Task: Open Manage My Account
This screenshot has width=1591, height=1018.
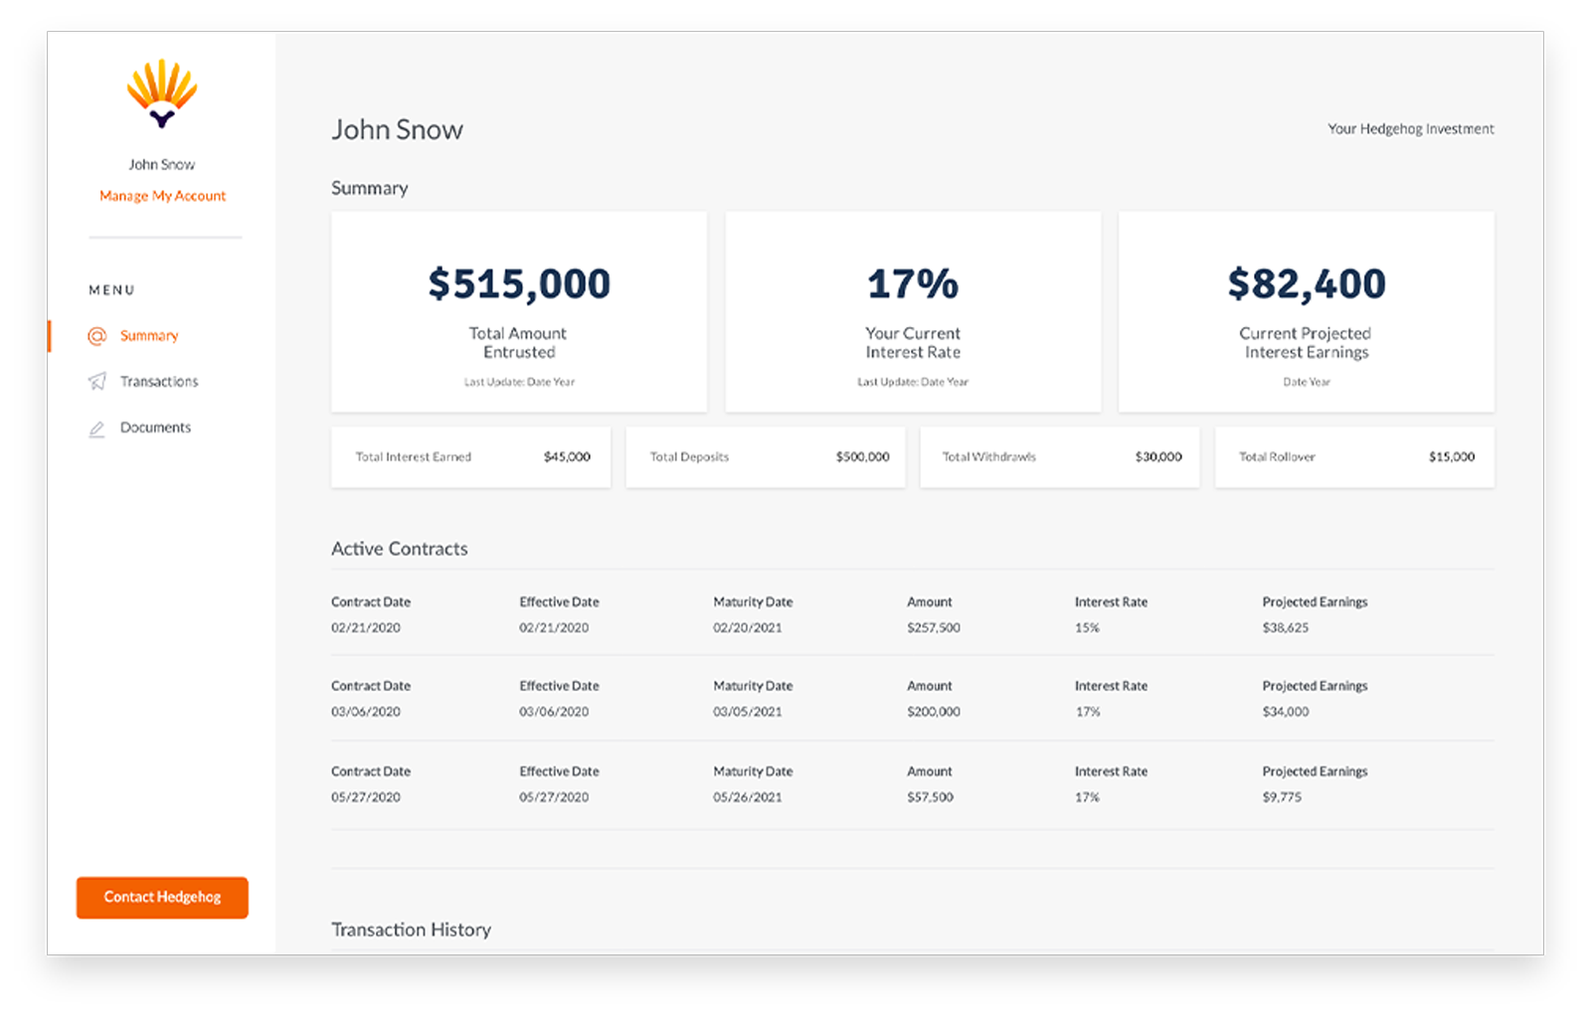Action: 161,195
